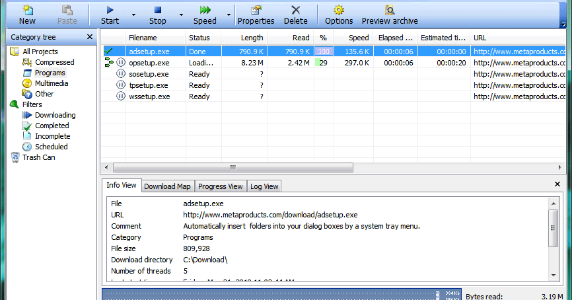
Task: Select the Multimedia category
Action: pyautogui.click(x=52, y=83)
